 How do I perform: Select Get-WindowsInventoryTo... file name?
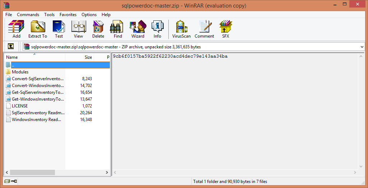point(38,99)
